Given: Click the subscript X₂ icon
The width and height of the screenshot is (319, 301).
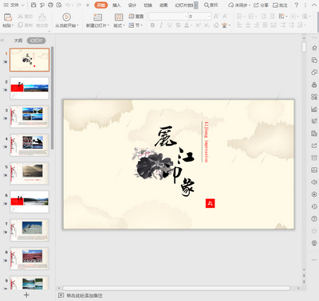Looking at the screenshot, I should click(207, 25).
